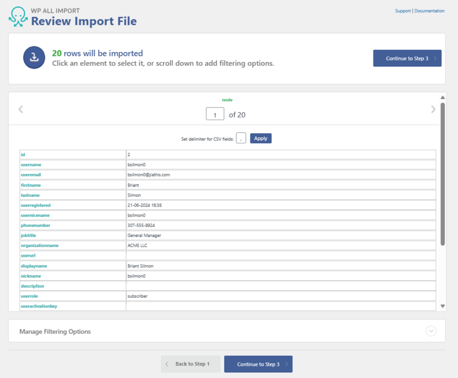
Task: Click the scrollbar up arrow of the preview panel
Action: point(442,97)
